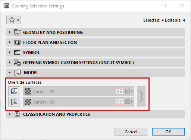Toggle the chain link surfaces button
Viewport: 191px width, 140px height.
pyautogui.click(x=141, y=96)
